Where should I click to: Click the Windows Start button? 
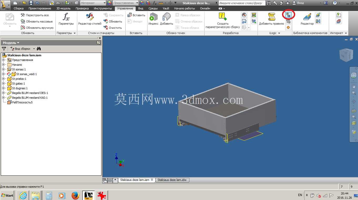click(7, 195)
